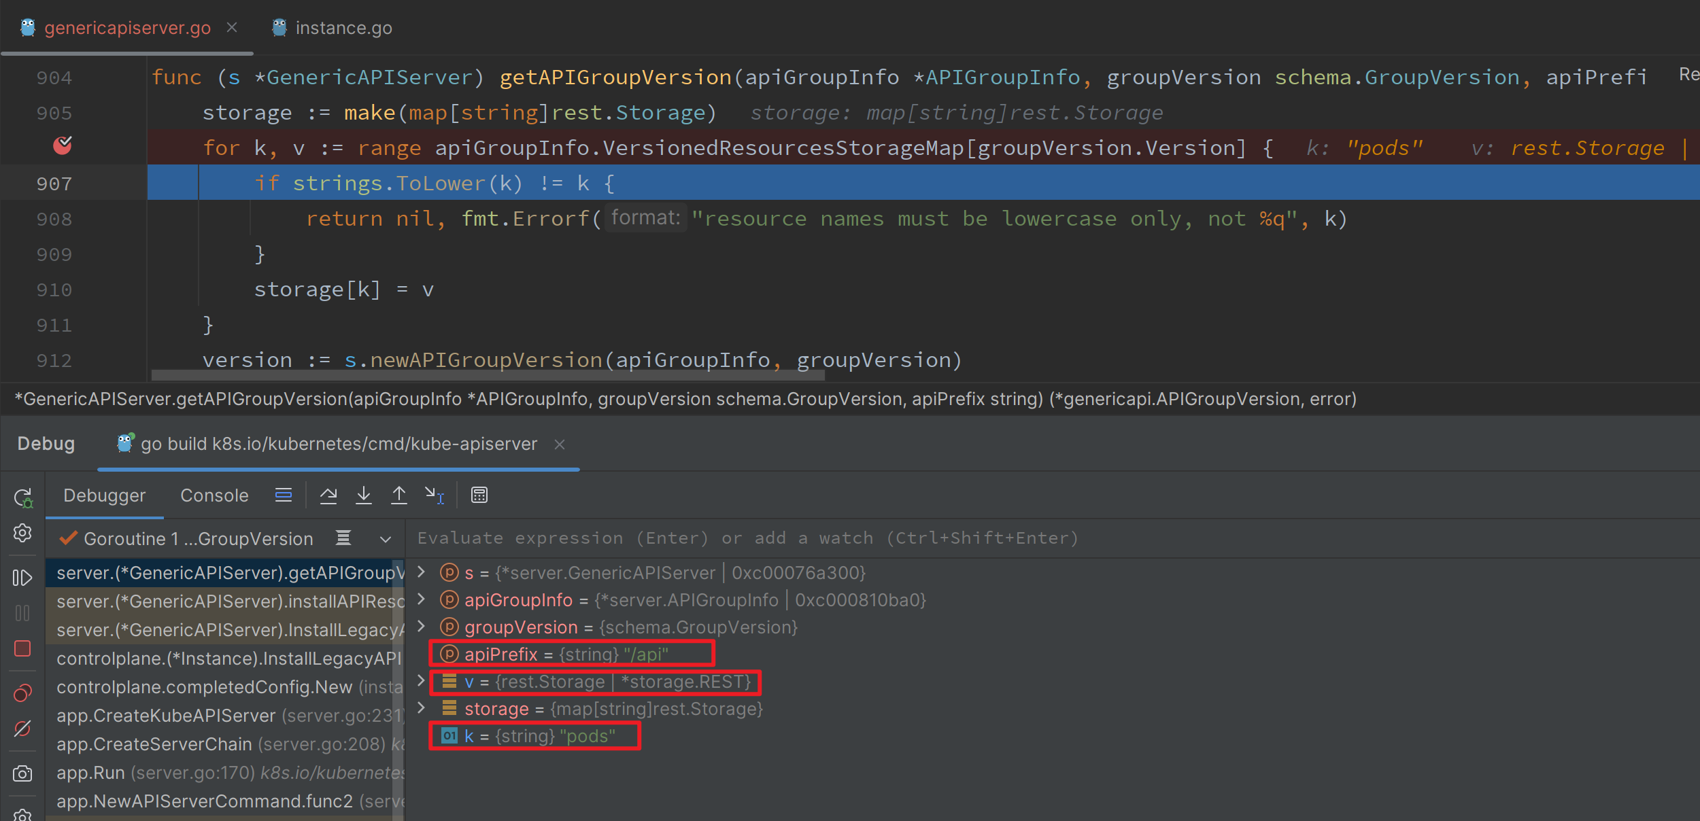1700x821 pixels.
Task: Click the Evaluate expression input field
Action: pos(748,538)
